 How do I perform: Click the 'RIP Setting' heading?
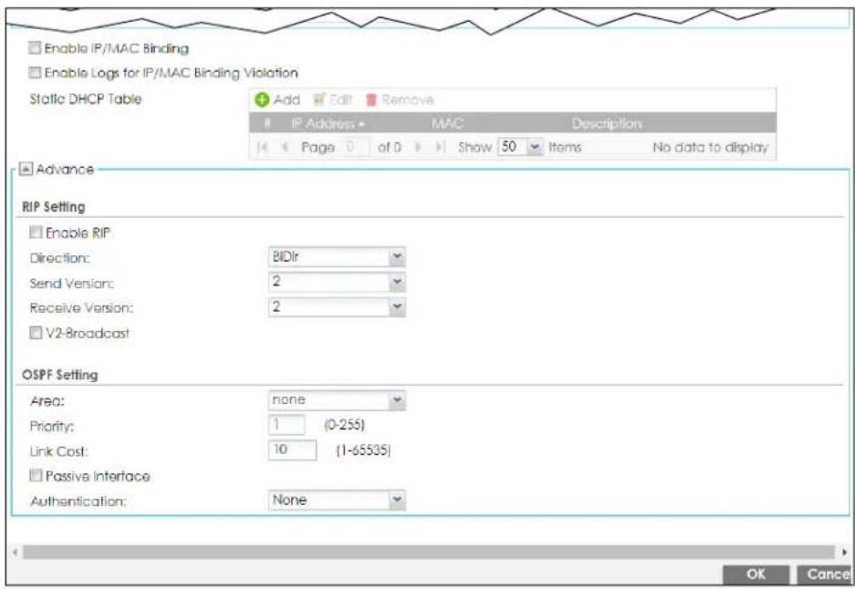tap(54, 207)
